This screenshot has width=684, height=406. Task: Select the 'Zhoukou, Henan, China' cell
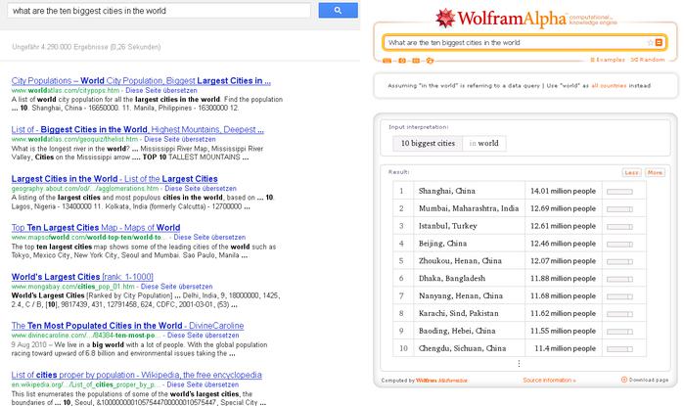[x=470, y=261]
